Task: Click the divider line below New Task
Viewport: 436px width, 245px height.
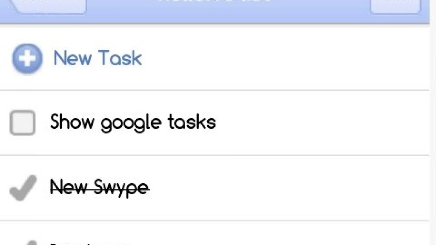Action: pos(218,90)
